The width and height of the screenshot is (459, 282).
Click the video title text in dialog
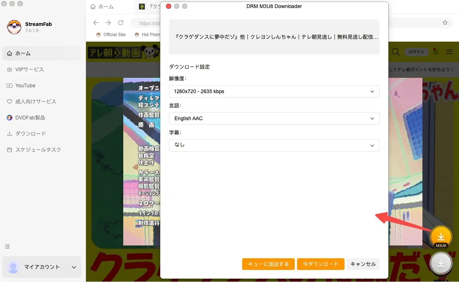[x=276, y=37]
